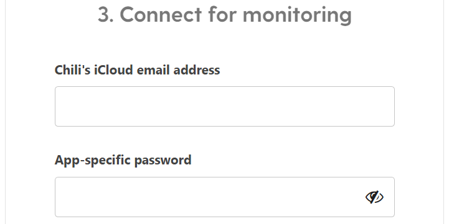Focus the App-specific password input box

pos(225,197)
